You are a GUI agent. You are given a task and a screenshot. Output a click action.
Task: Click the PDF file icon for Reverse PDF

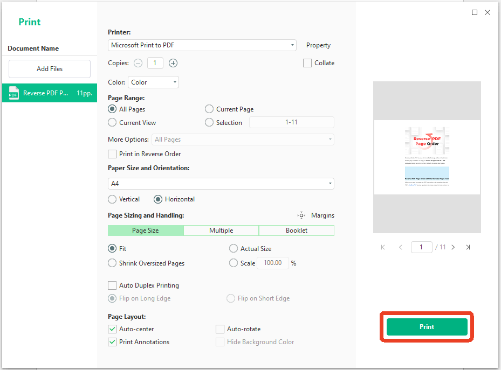[x=13, y=93]
